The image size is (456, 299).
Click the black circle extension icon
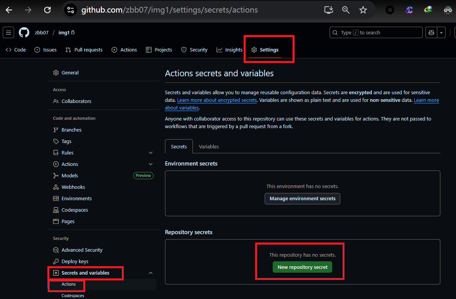click(x=390, y=10)
